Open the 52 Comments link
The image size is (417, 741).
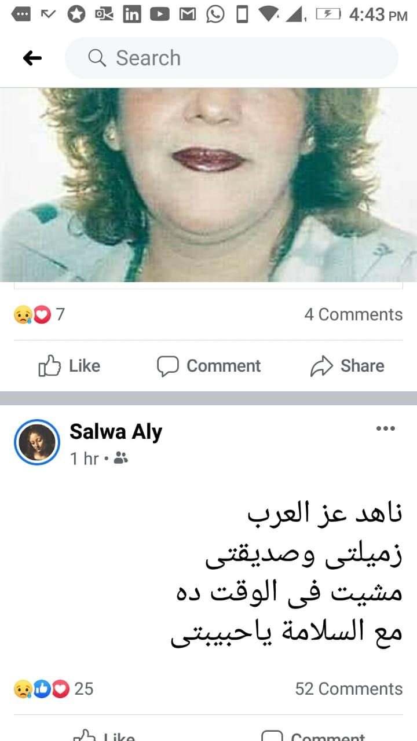(349, 688)
